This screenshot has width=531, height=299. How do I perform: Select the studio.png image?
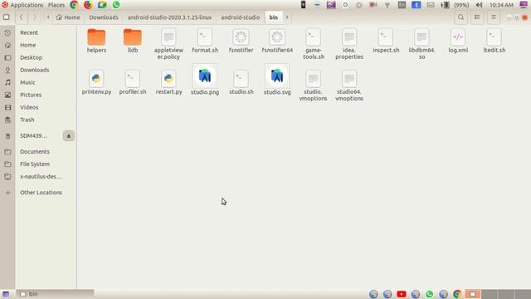(x=205, y=80)
